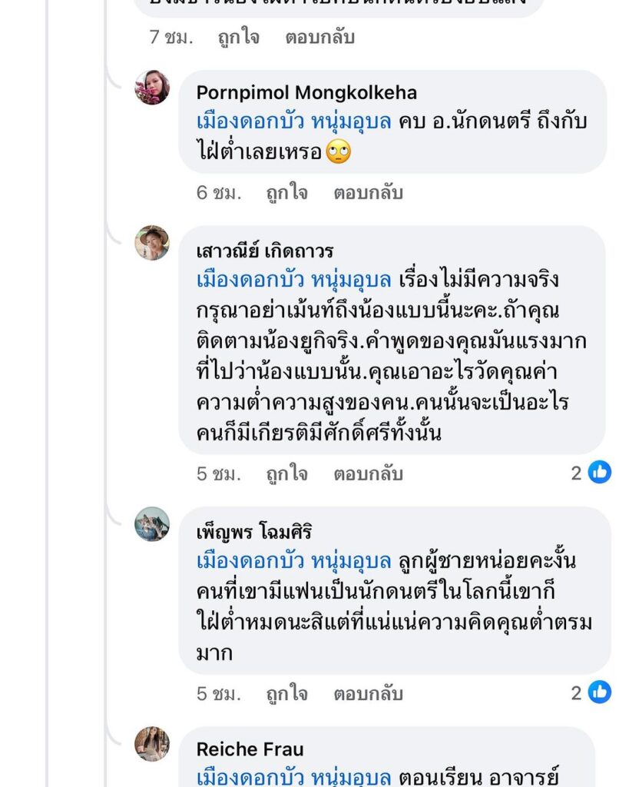Click ถูกใจ under the 7 ชม. comment
Image resolution: width=629 pixels, height=787 pixels.
point(239,37)
